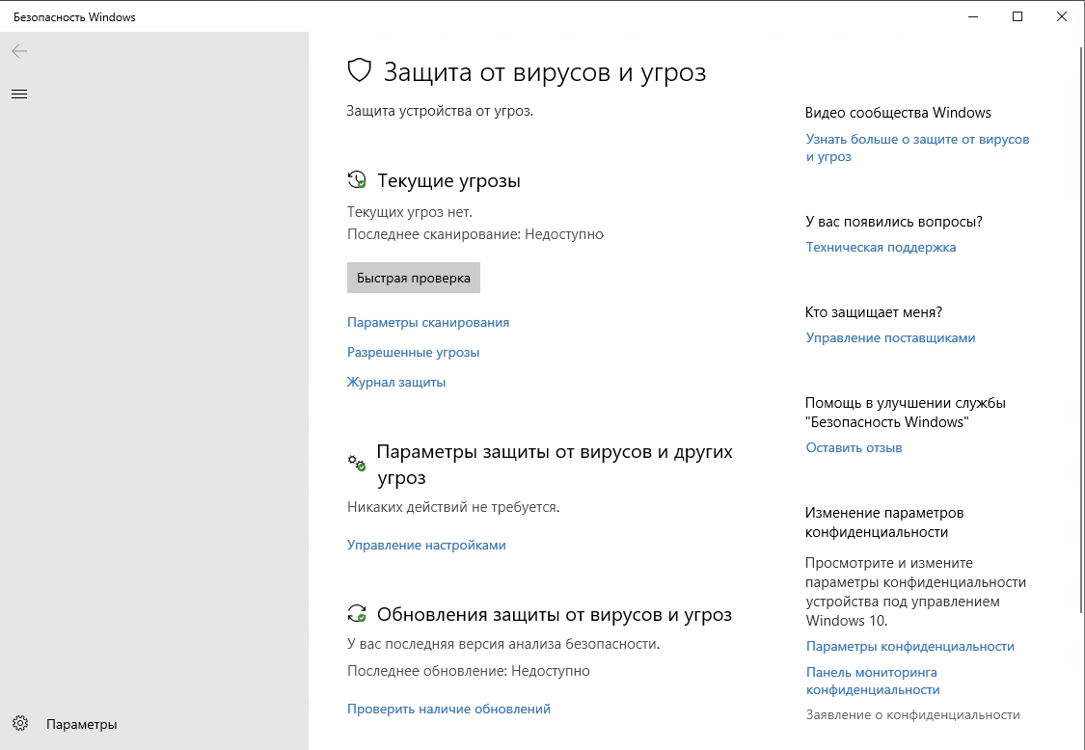Click Проверить наличие обновлений
The width and height of the screenshot is (1085, 750).
(x=448, y=709)
